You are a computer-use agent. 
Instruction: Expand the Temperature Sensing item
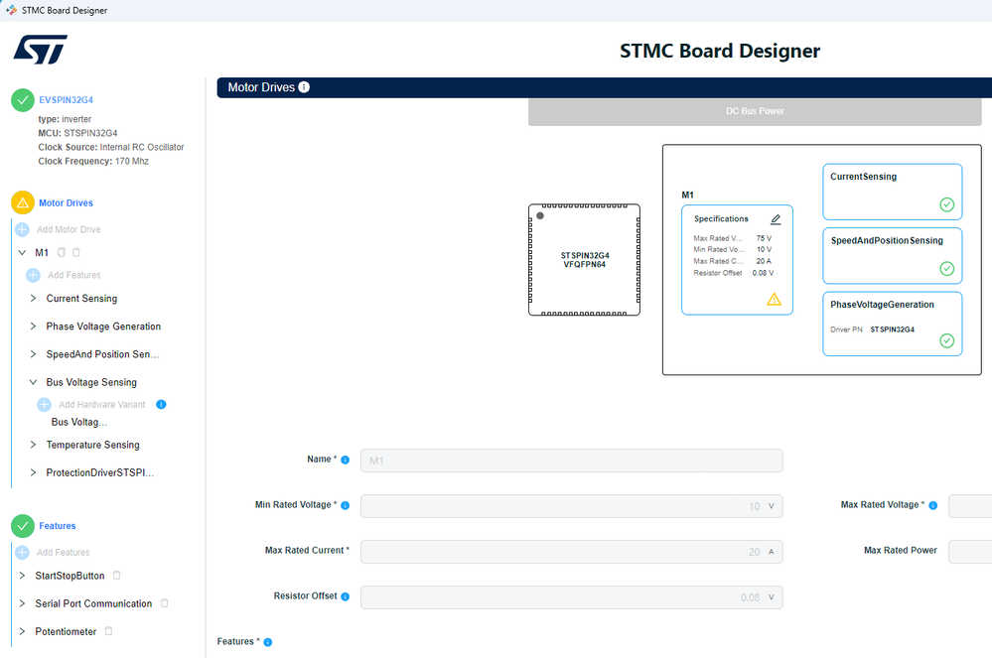33,445
